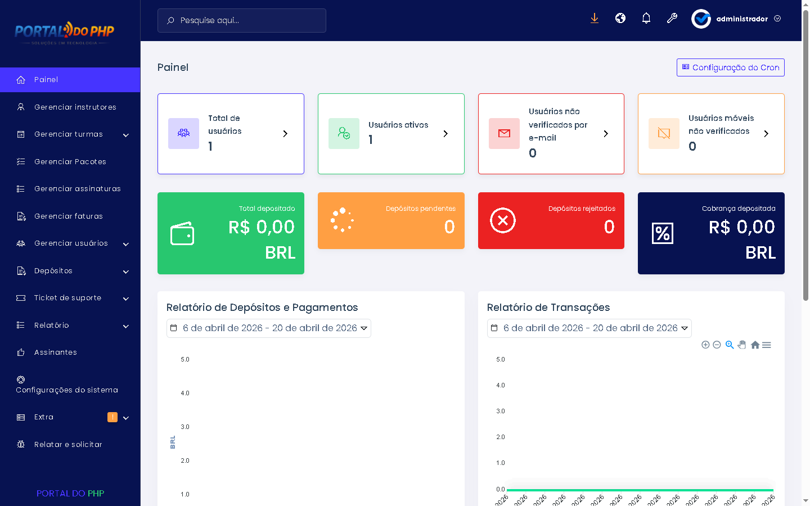Click Configuração do Cron button

pos(731,67)
